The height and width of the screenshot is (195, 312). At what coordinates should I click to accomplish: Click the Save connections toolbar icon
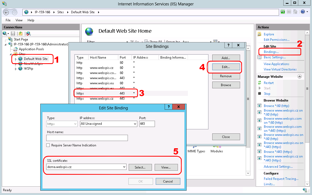(13, 33)
